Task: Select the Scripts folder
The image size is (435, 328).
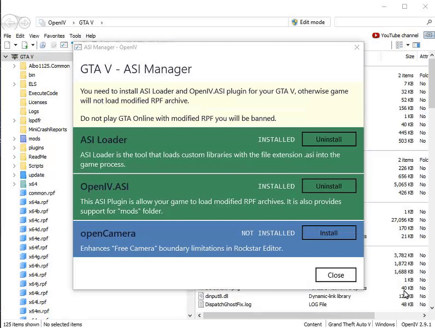Action: (x=36, y=166)
